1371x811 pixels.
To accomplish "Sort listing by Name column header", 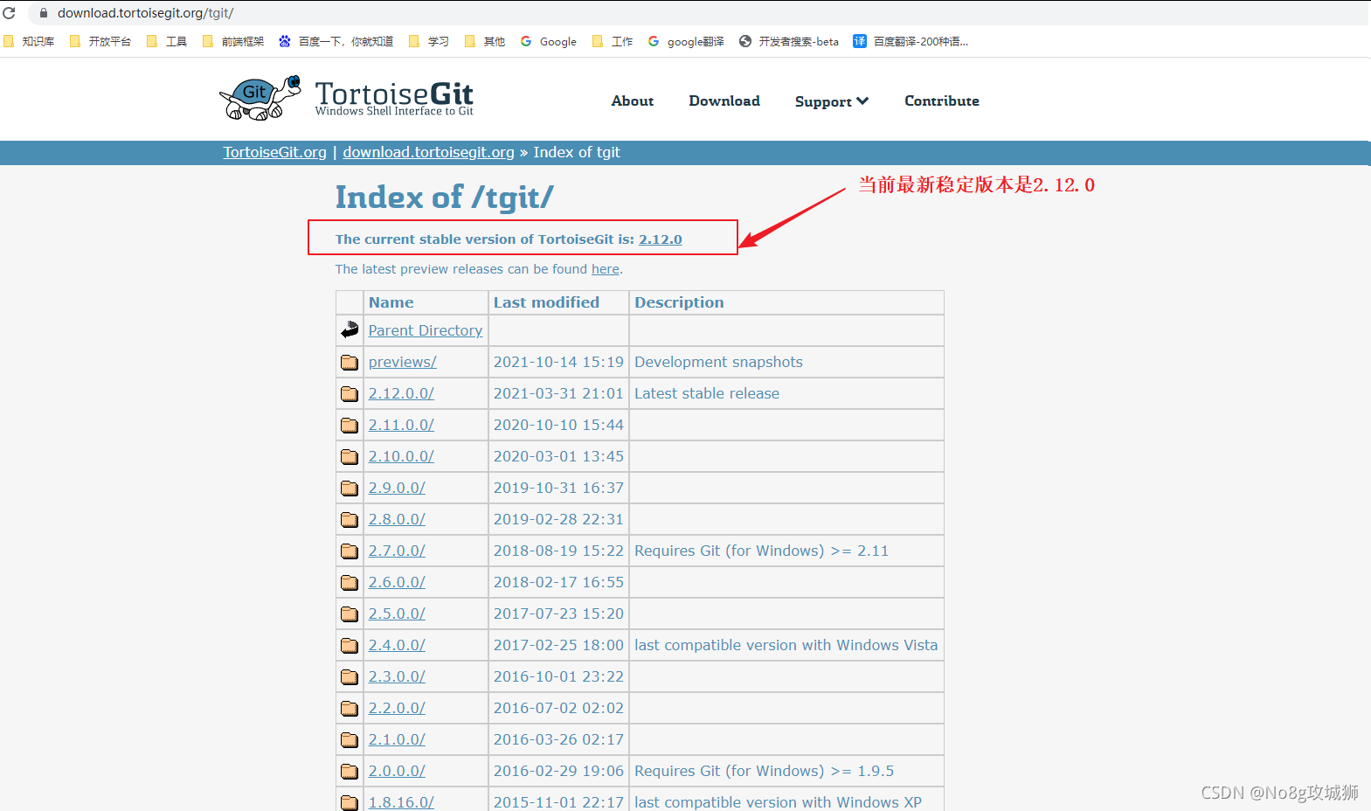I will click(391, 302).
